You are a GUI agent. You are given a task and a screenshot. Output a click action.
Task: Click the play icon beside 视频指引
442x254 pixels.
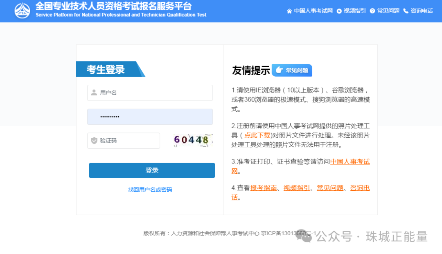coord(339,11)
